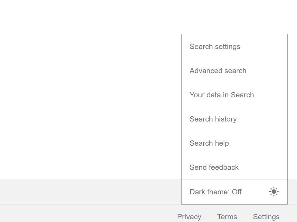The width and height of the screenshot is (297, 222).
Task: Open the Privacy link in the footer
Action: tap(189, 217)
